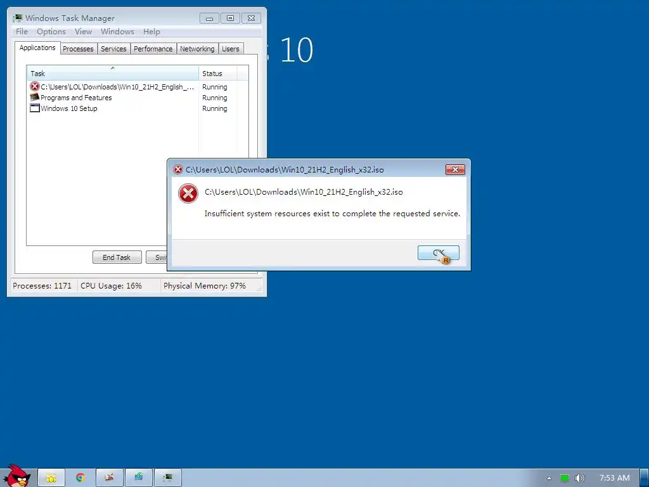
Task: Click the red error icon in the task list
Action: pyautogui.click(x=34, y=86)
